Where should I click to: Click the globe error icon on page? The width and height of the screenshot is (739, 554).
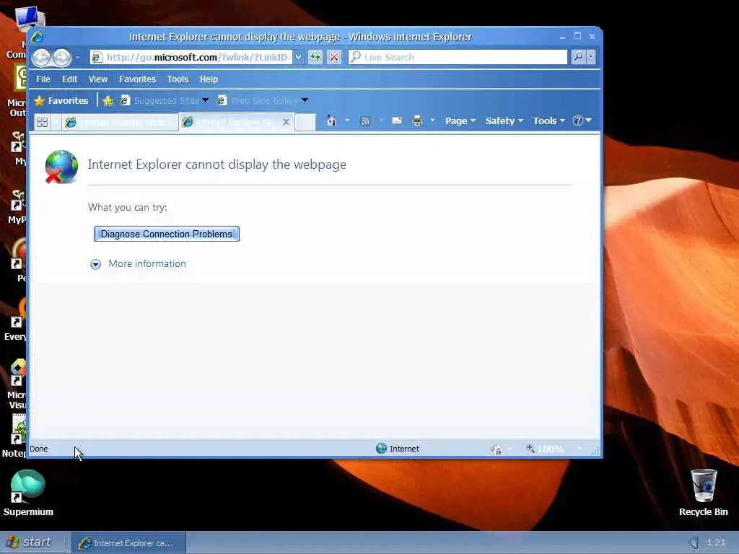(61, 167)
